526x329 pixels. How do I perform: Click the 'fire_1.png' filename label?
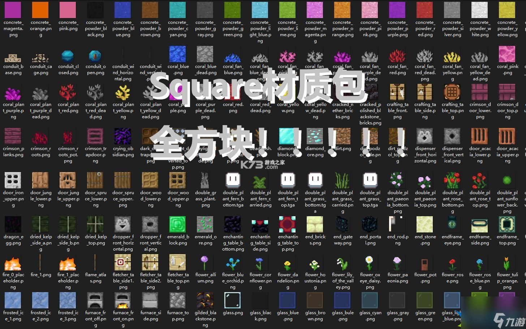[41, 275]
